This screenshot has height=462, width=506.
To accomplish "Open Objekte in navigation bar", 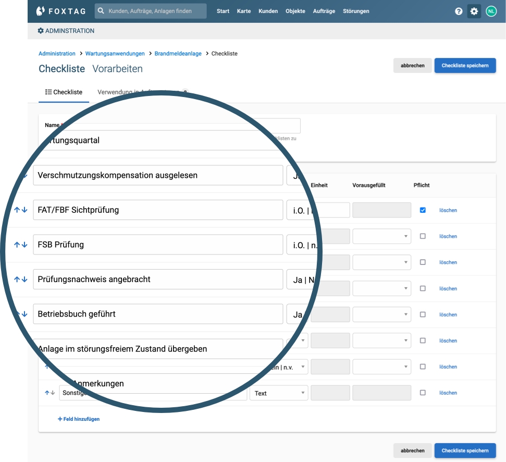I will (x=295, y=11).
